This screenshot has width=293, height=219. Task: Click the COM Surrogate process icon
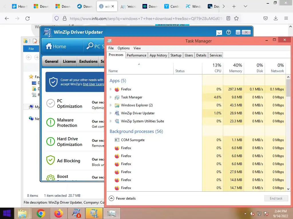(x=117, y=140)
